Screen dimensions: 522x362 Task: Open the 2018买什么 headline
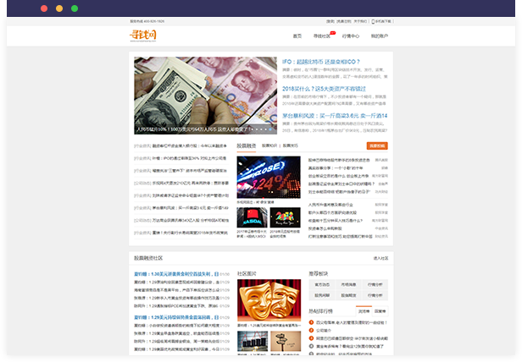[324, 89]
